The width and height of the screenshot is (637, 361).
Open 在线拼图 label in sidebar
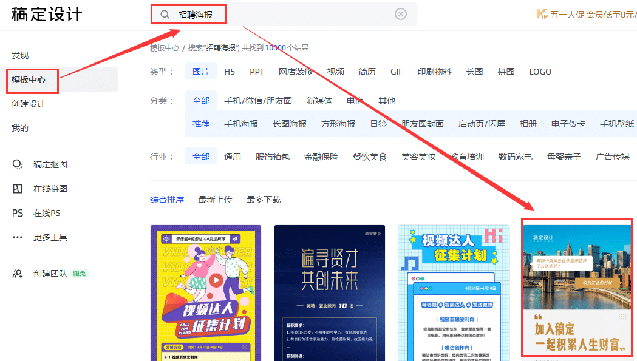click(x=50, y=189)
